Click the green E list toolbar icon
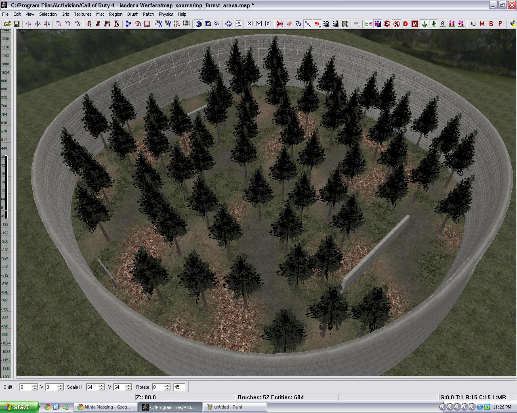517x413 pixels. (x=368, y=24)
